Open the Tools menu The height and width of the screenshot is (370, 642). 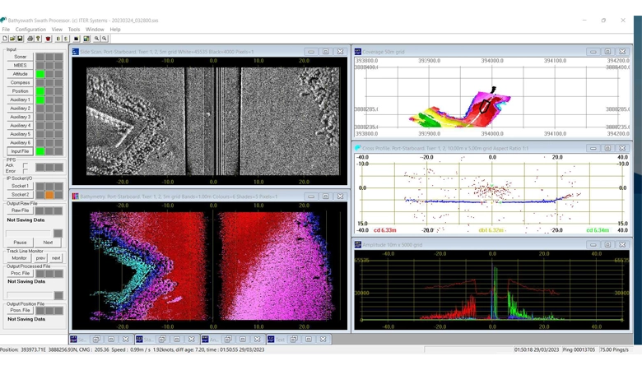coord(74,30)
